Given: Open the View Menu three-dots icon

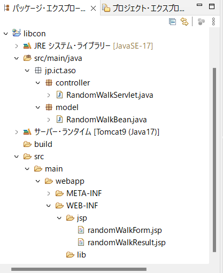Looking at the screenshot, I should pos(213,22).
